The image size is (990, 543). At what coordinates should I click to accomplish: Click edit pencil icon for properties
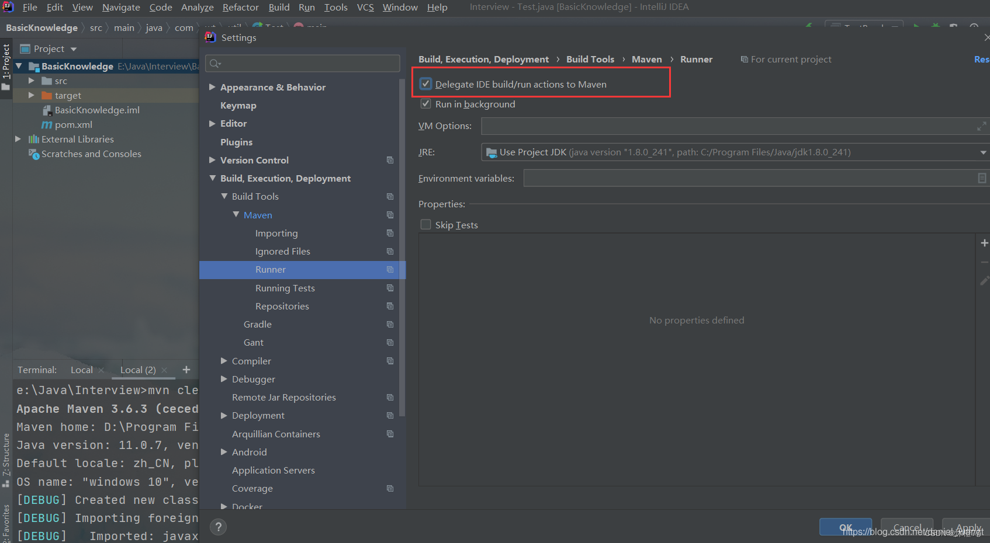coord(984,281)
